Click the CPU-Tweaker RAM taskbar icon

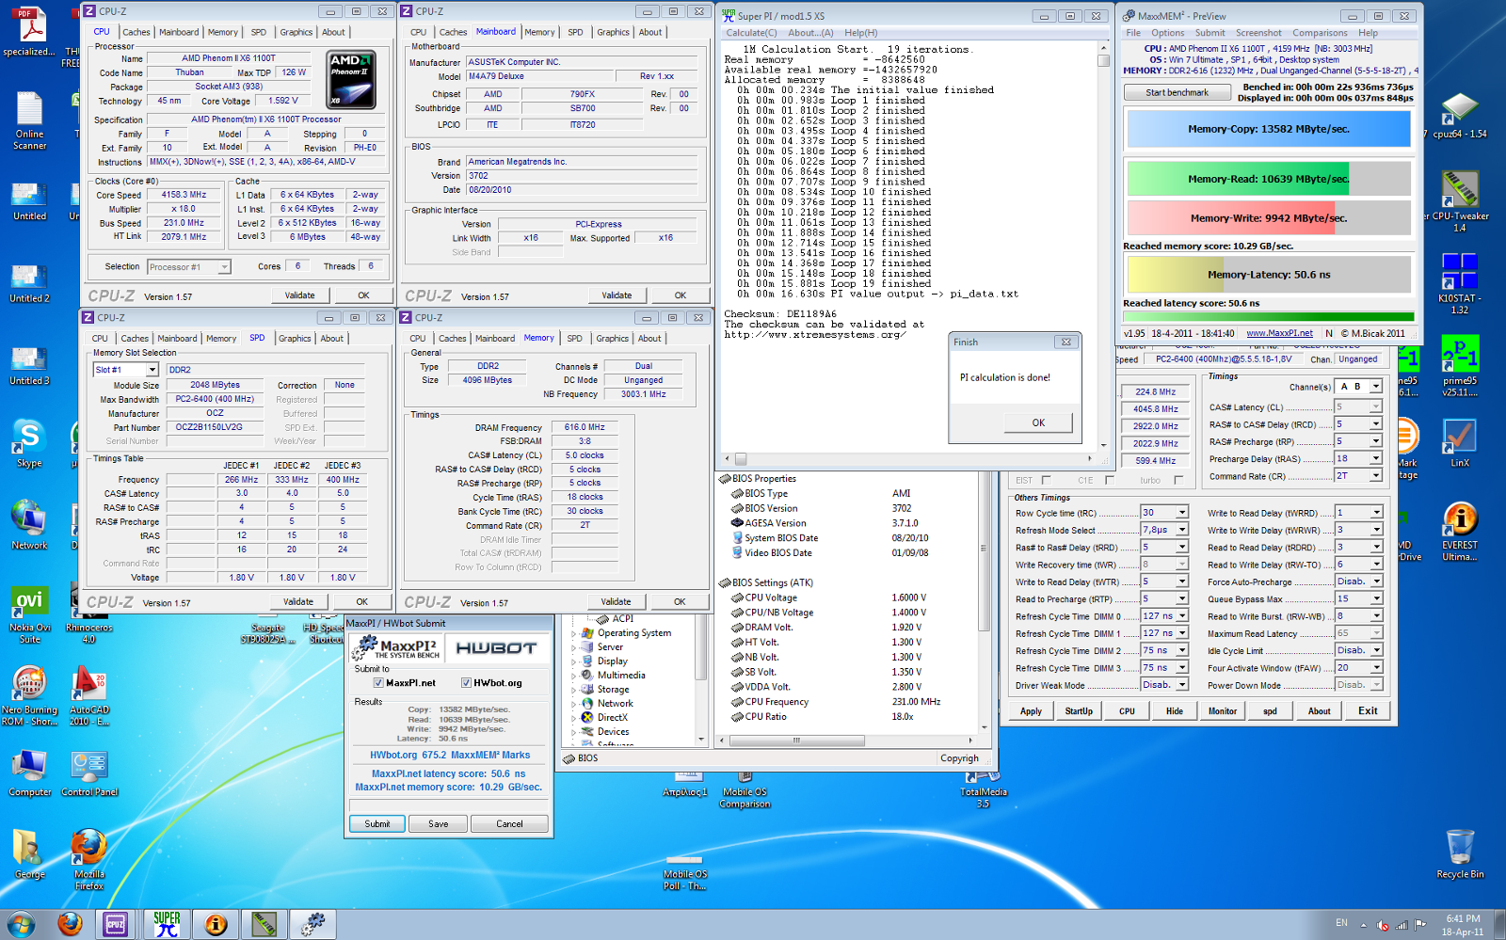click(264, 924)
